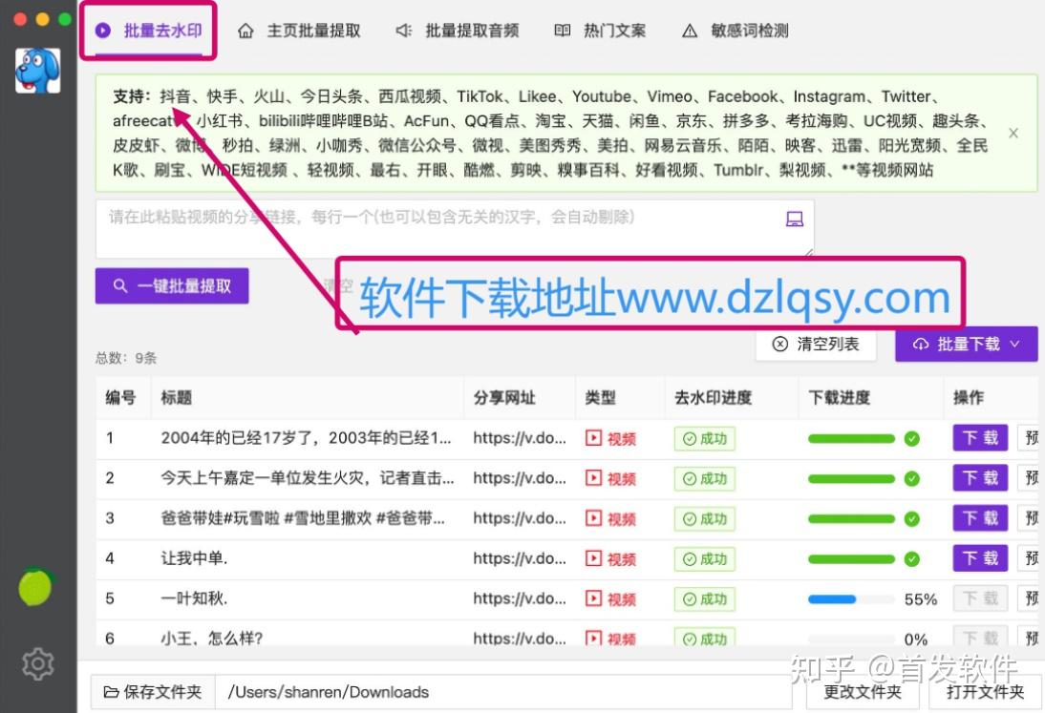This screenshot has width=1045, height=713.
Task: Click 成功 status badge in row 1
Action: tap(704, 439)
